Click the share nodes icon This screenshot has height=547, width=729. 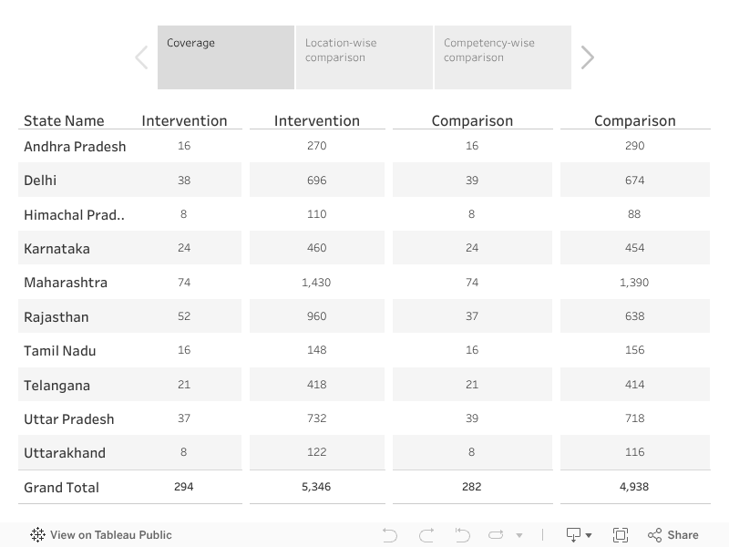point(654,535)
